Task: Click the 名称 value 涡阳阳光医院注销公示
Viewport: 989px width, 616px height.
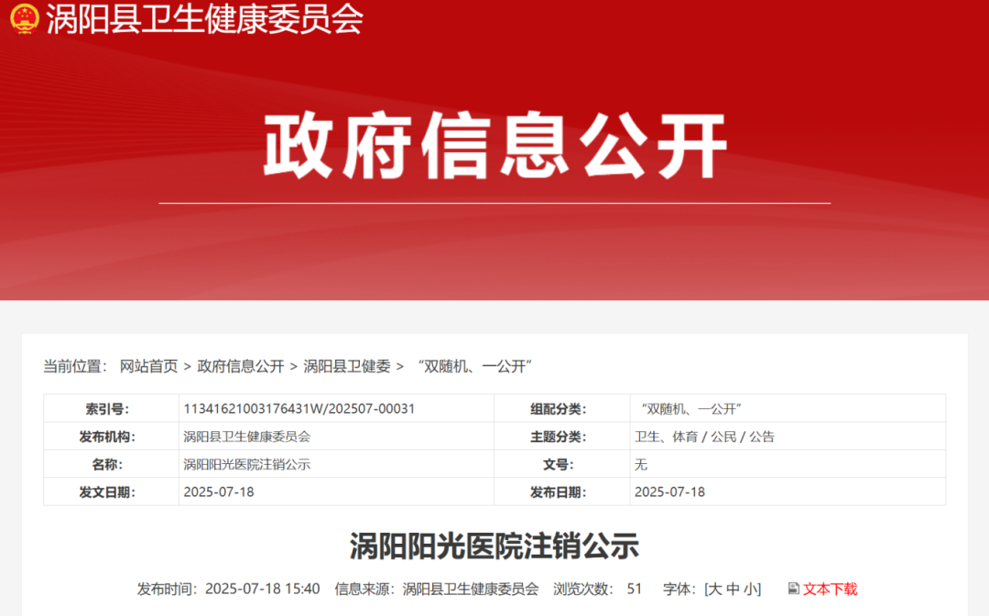Action: tap(246, 464)
